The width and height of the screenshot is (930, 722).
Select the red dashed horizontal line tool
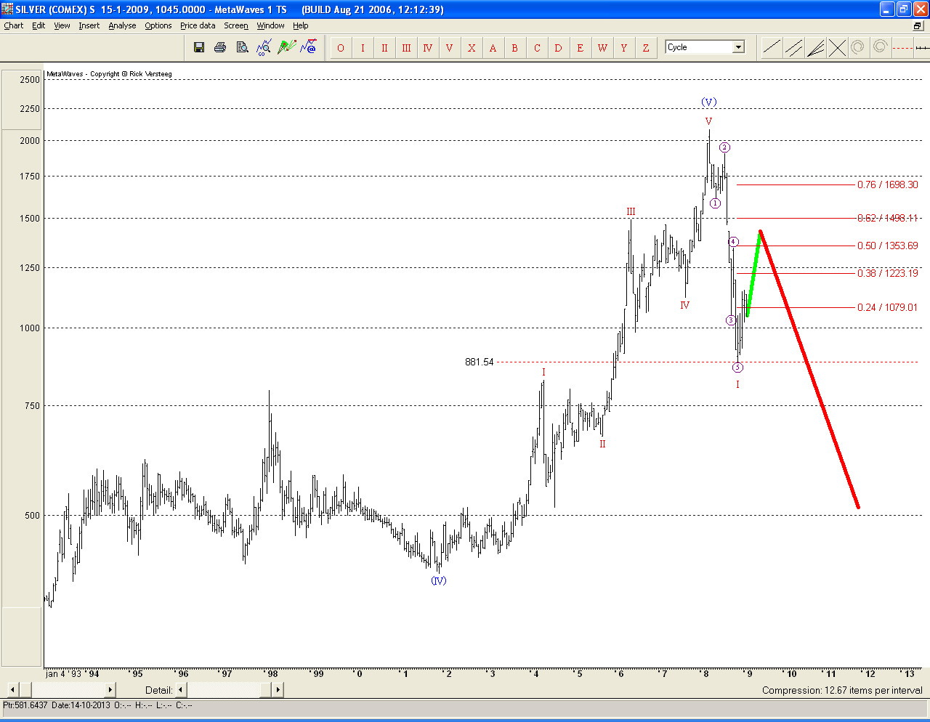902,48
